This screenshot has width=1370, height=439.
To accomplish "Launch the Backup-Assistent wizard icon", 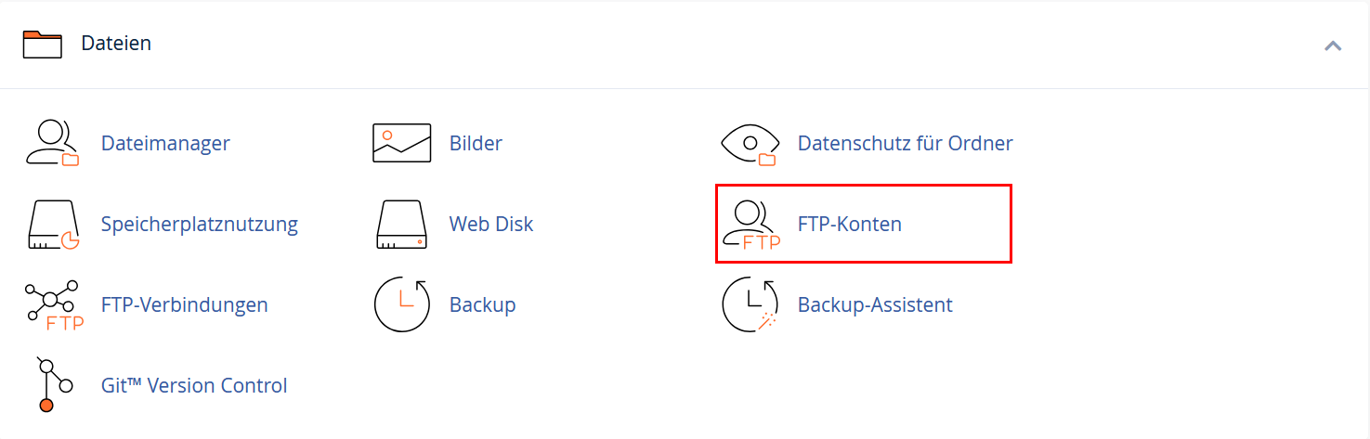I will coord(750,304).
